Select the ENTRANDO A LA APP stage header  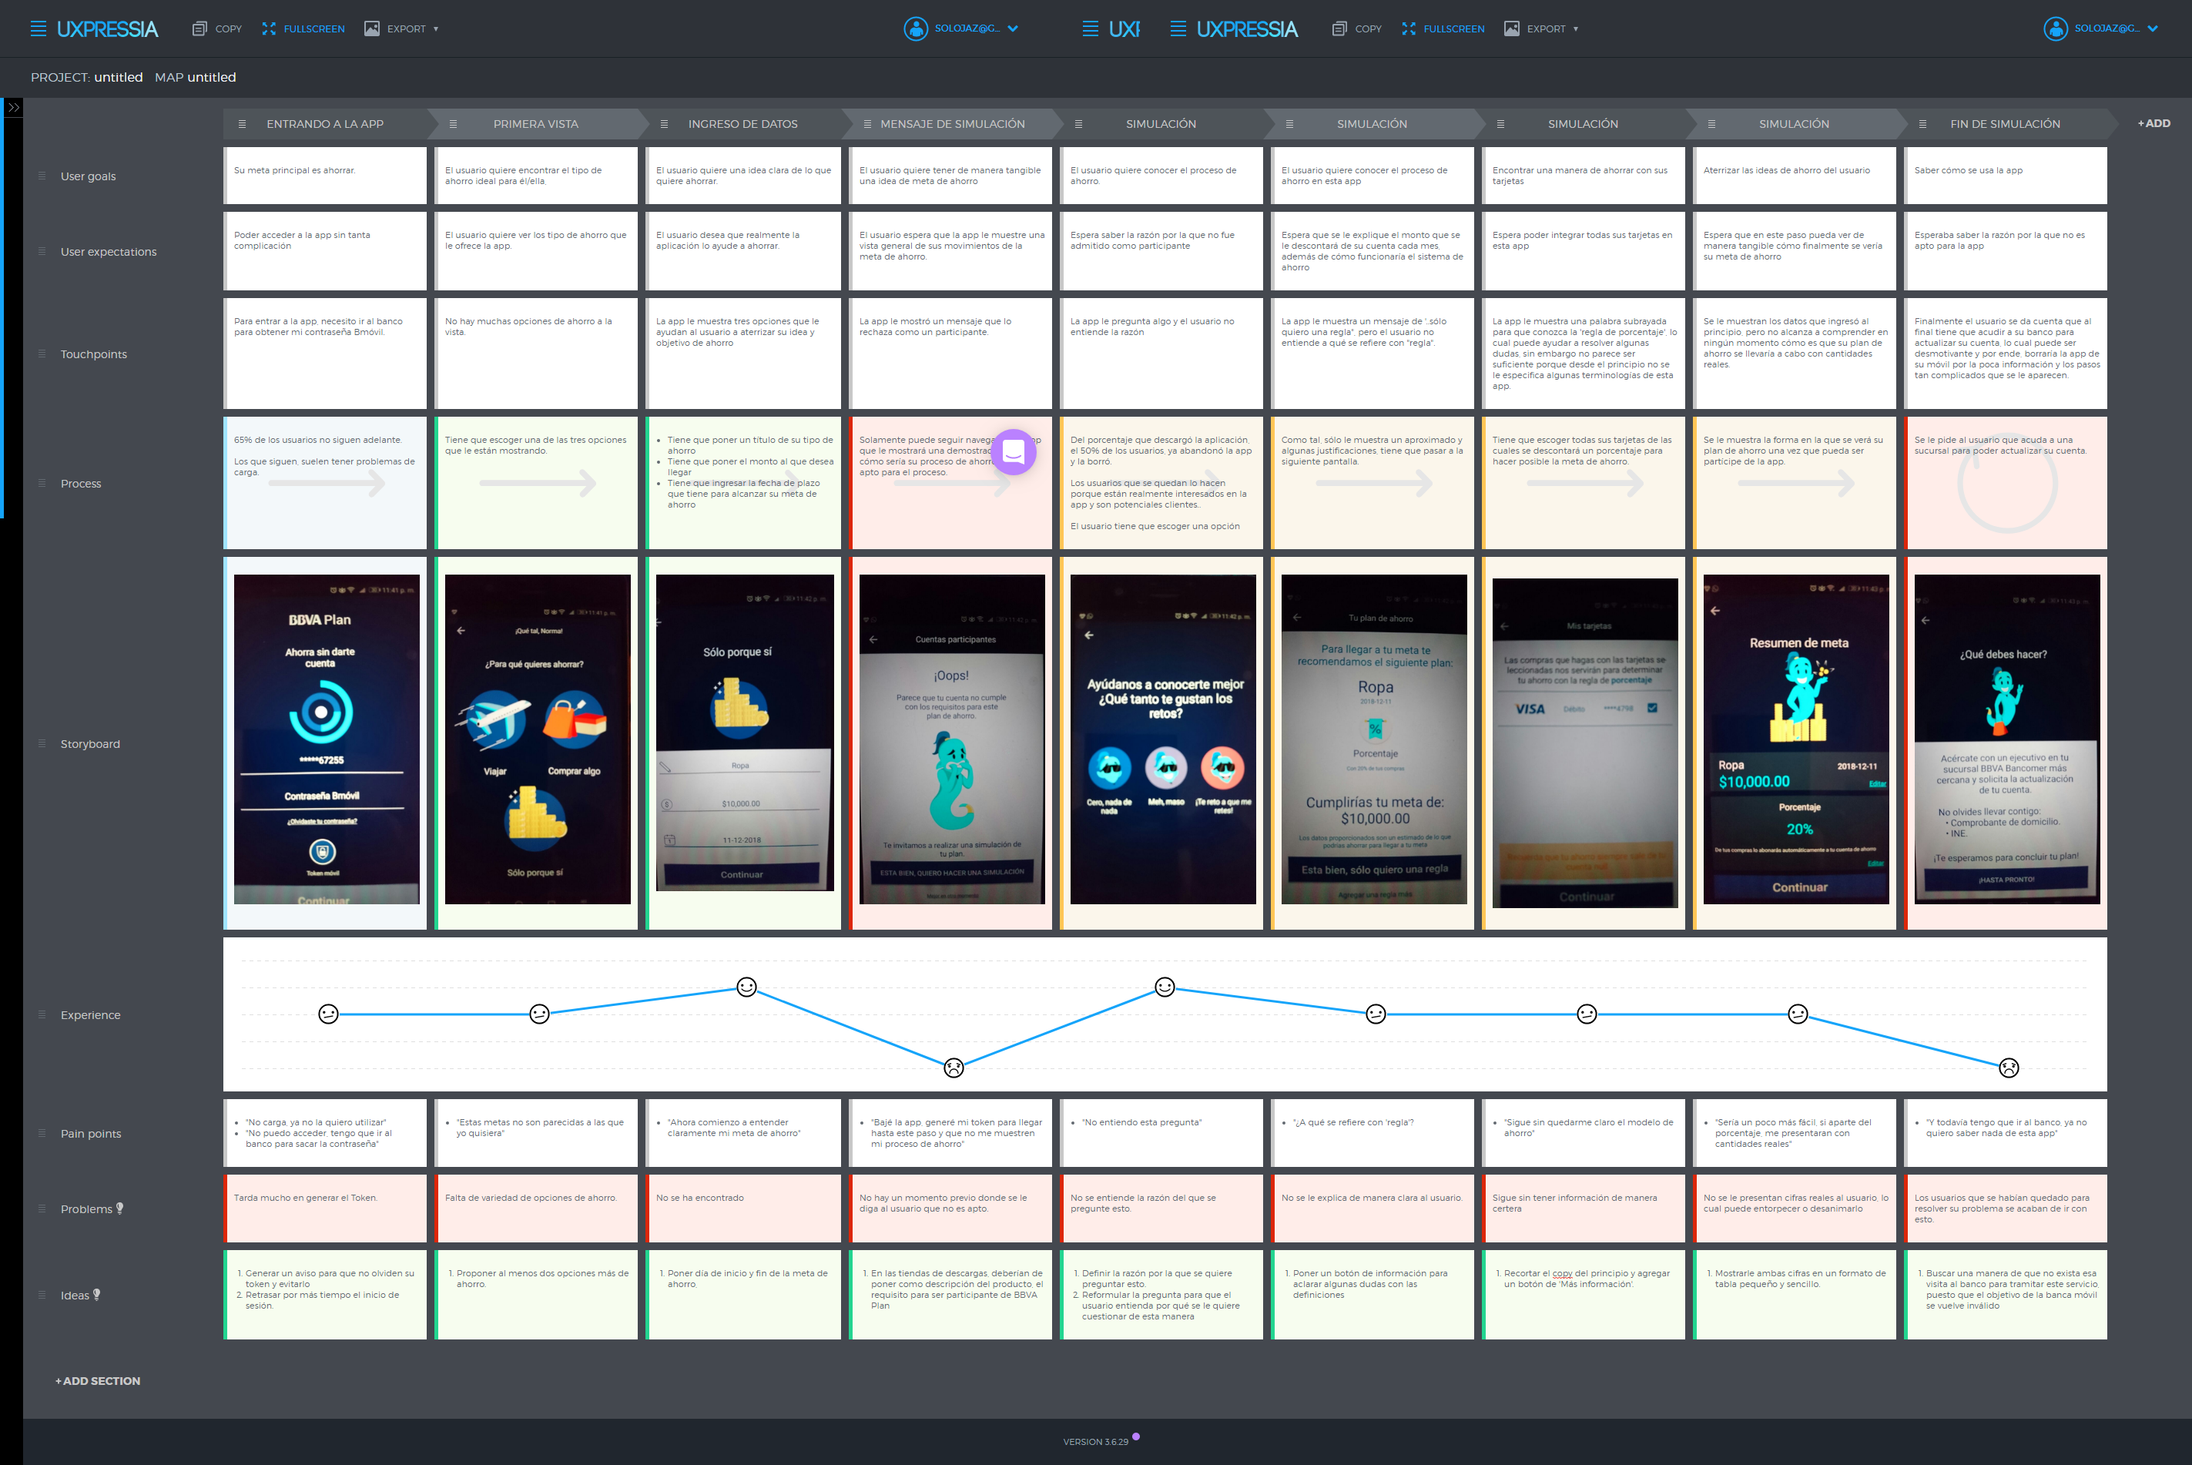(324, 124)
